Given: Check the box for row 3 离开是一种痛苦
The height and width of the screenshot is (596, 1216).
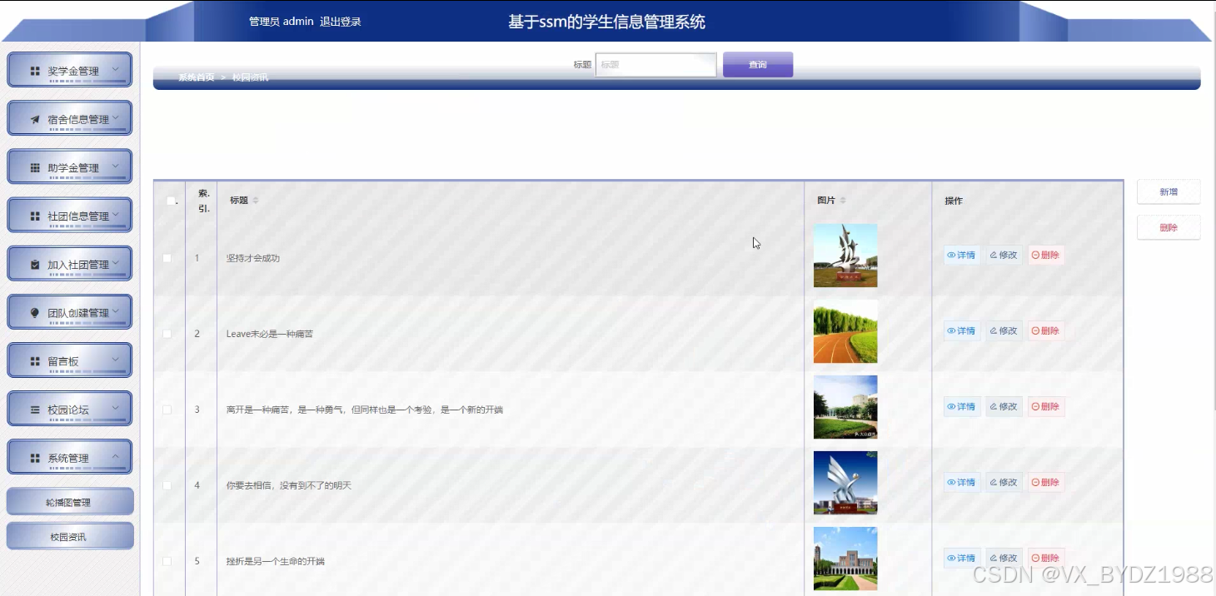Looking at the screenshot, I should (x=167, y=410).
